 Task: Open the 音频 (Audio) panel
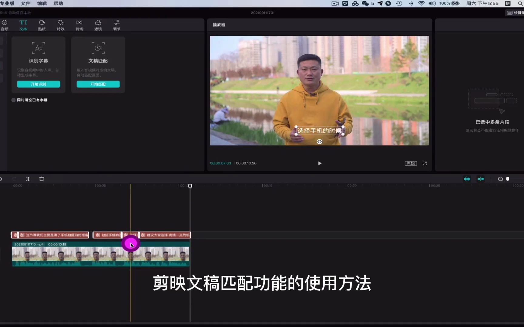5,25
